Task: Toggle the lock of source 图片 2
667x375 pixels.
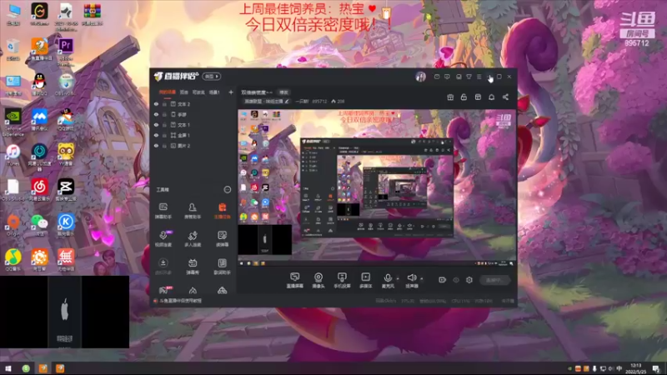Action: tap(164, 146)
